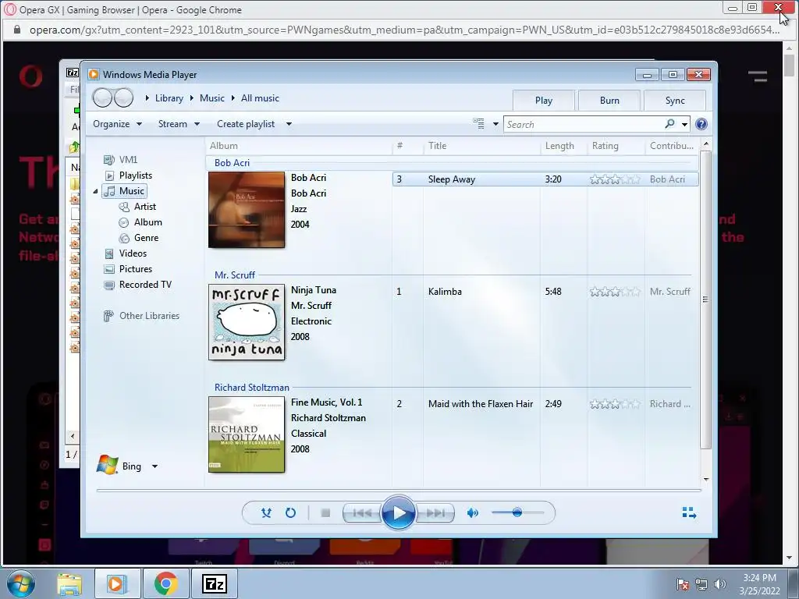
Task: Switch to the Play tab
Action: [x=544, y=101]
